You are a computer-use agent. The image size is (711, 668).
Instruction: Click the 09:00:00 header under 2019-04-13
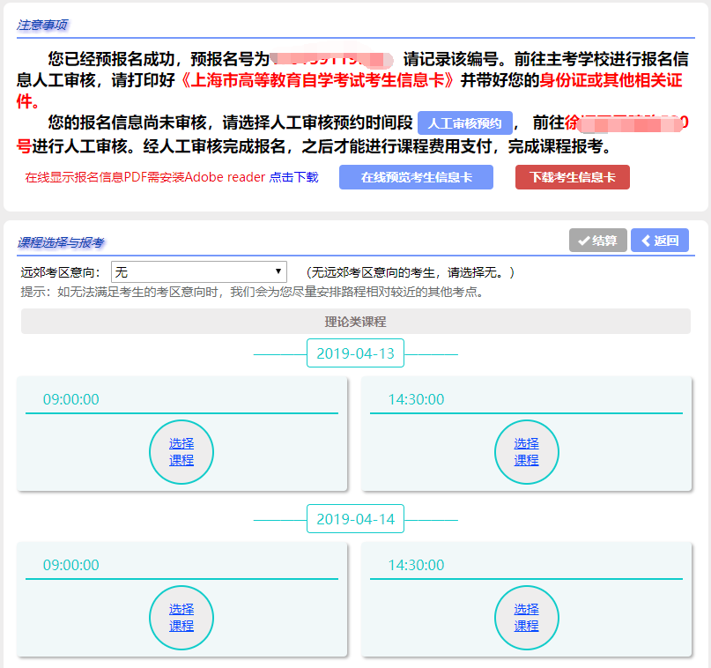click(71, 399)
